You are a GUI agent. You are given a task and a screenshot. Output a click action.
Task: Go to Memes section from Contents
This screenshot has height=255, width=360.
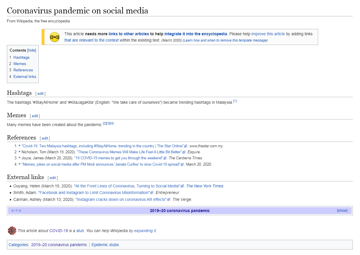pos(20,64)
